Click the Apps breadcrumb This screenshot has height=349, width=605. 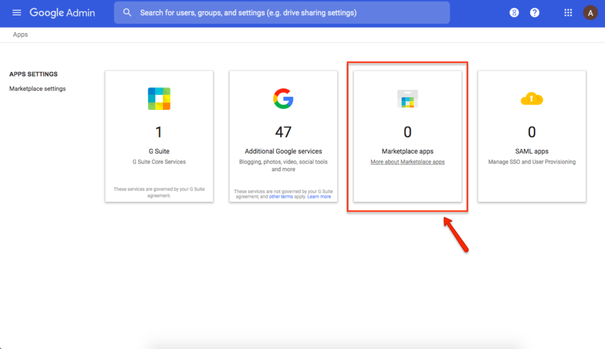coord(21,35)
